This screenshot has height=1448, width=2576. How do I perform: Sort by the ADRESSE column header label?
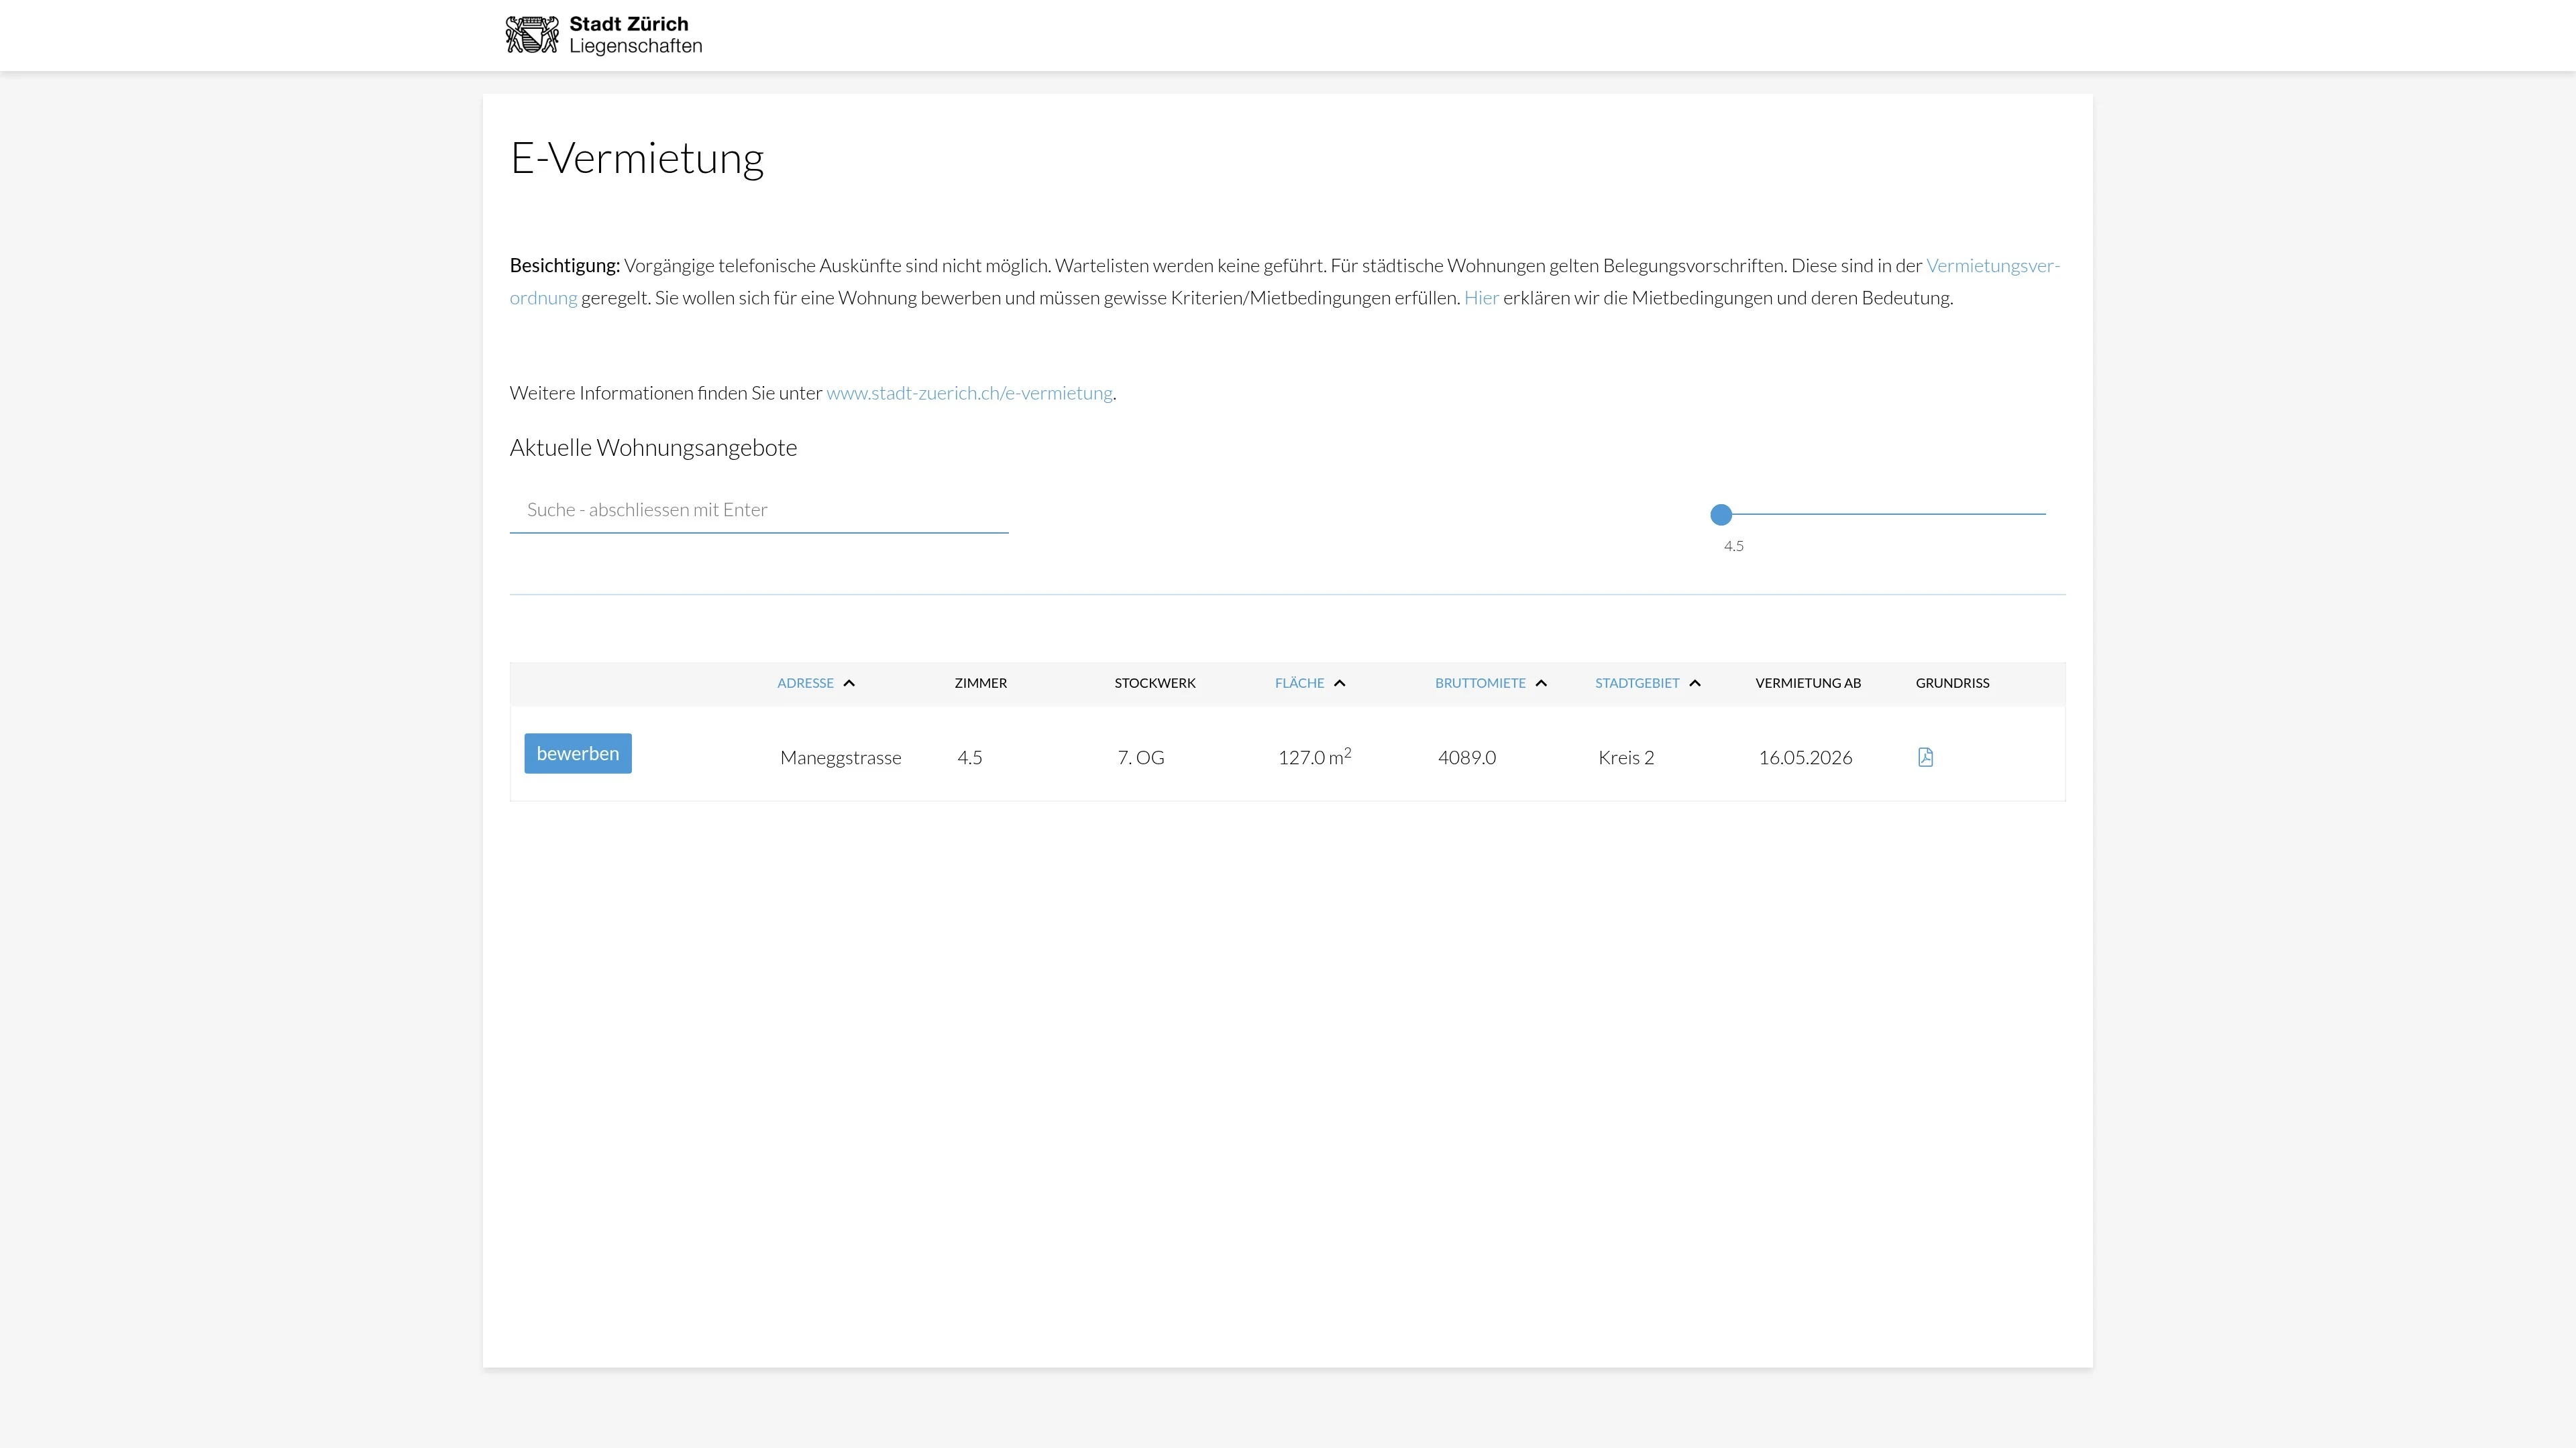[x=805, y=684]
